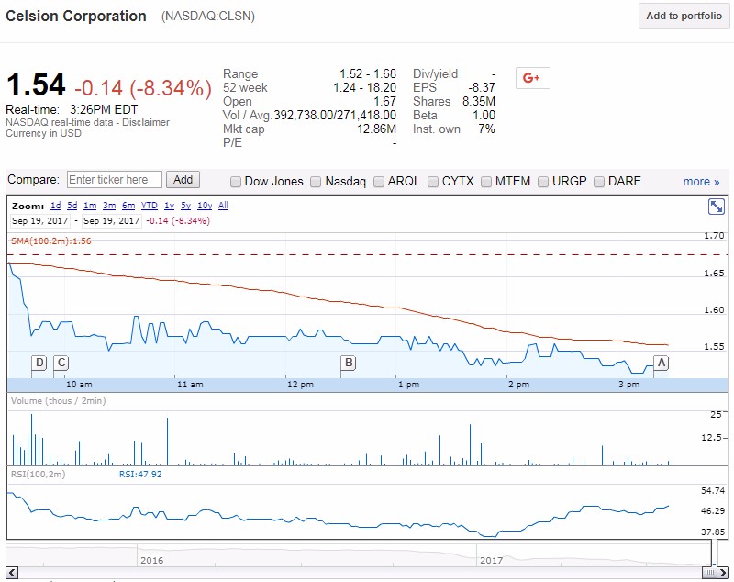Screen dimensions: 734x582
Task: Open news marker A on the chart
Action: 661,363
